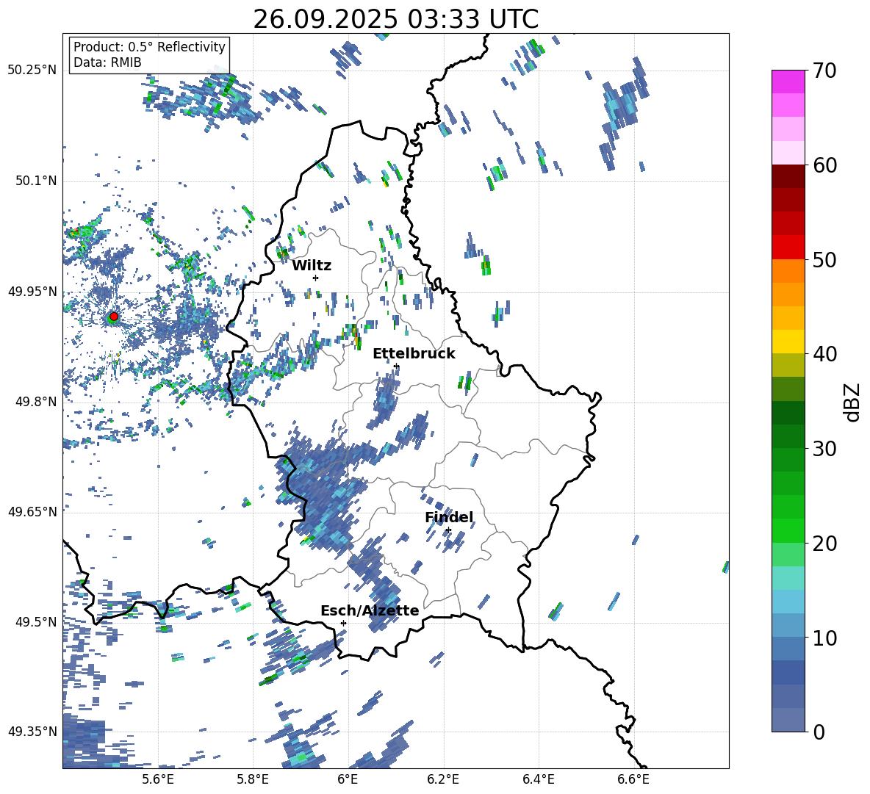This screenshot has height=794, width=870.
Task: Click the 40 value on the colorbar
Action: (x=824, y=354)
